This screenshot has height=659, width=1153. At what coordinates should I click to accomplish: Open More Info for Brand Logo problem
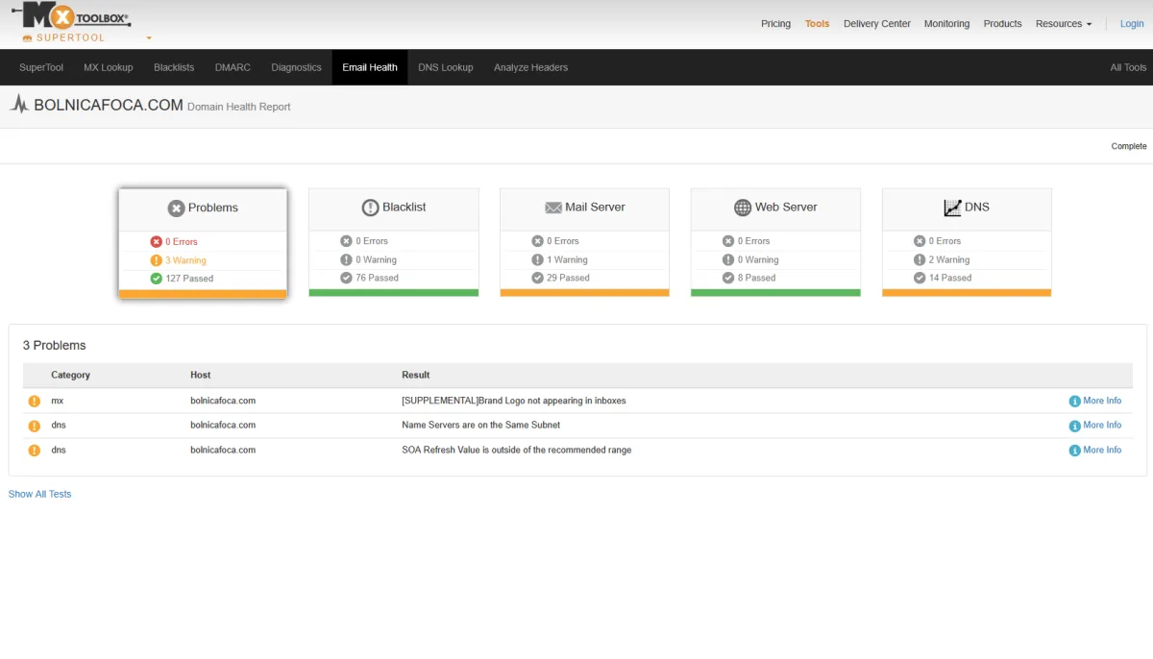[1102, 401]
